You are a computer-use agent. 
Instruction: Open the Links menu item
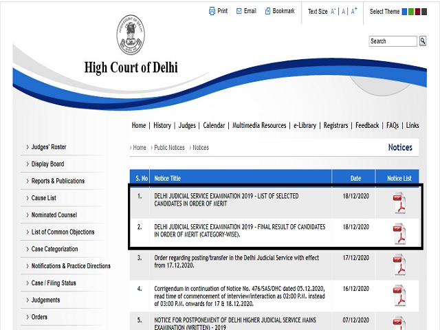tap(412, 125)
